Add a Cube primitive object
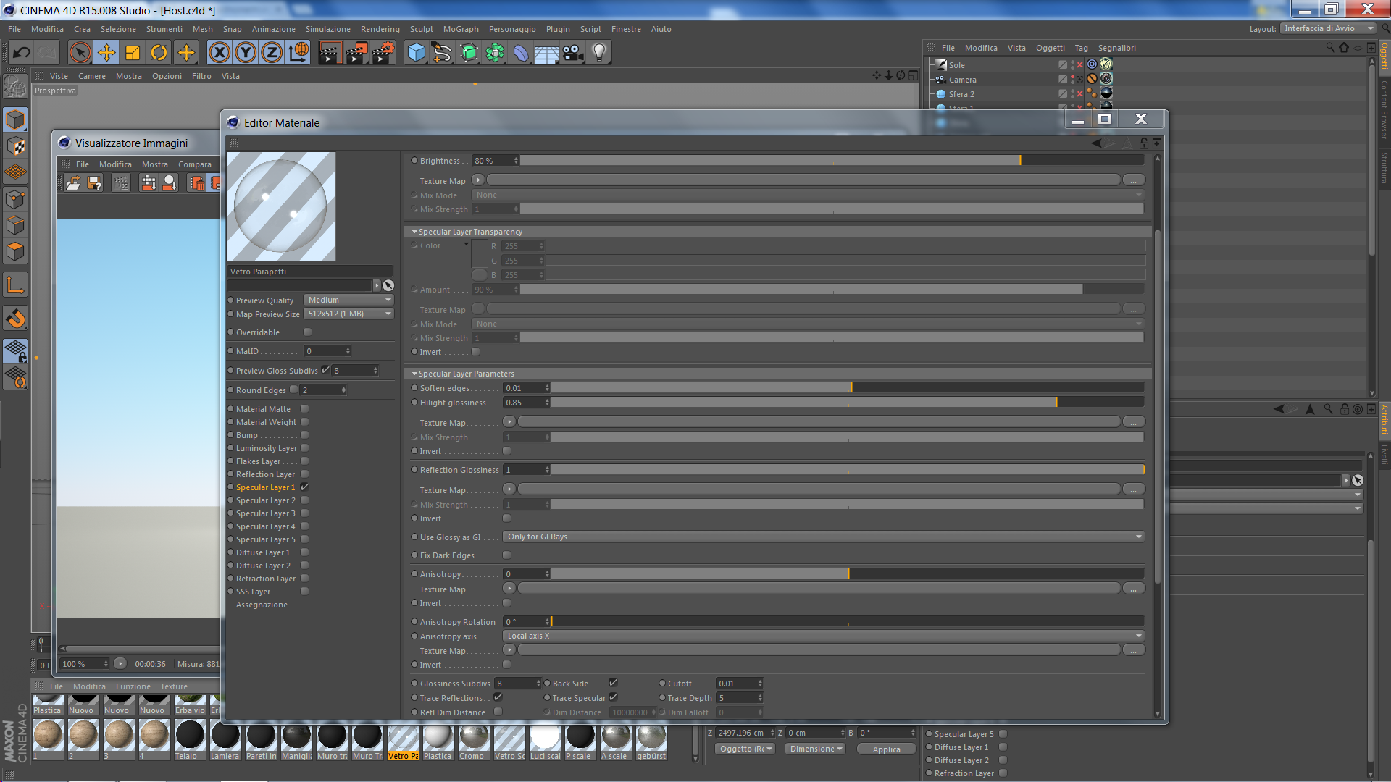This screenshot has width=1391, height=782. tap(416, 52)
